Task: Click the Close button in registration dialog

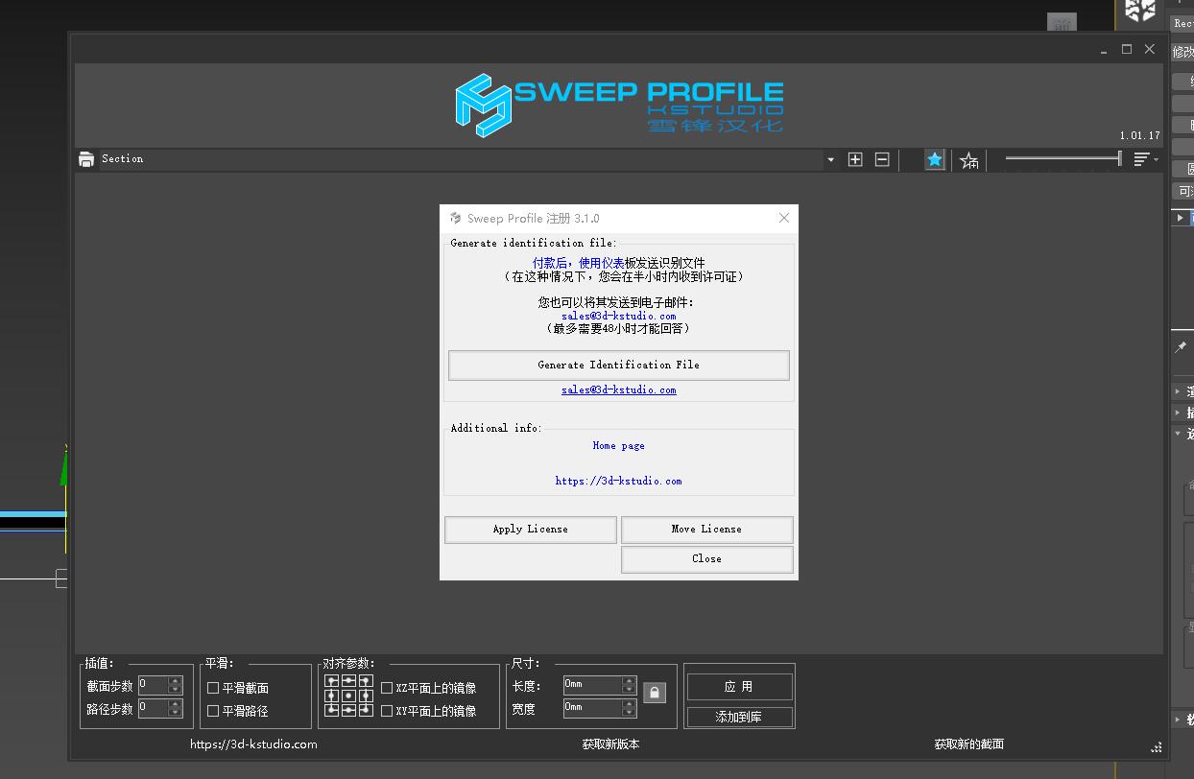Action: [706, 558]
